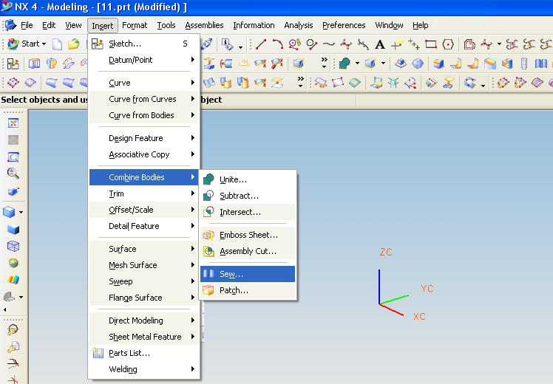This screenshot has height=384, width=553.
Task: Click the Information object icon
Action: click(227, 44)
